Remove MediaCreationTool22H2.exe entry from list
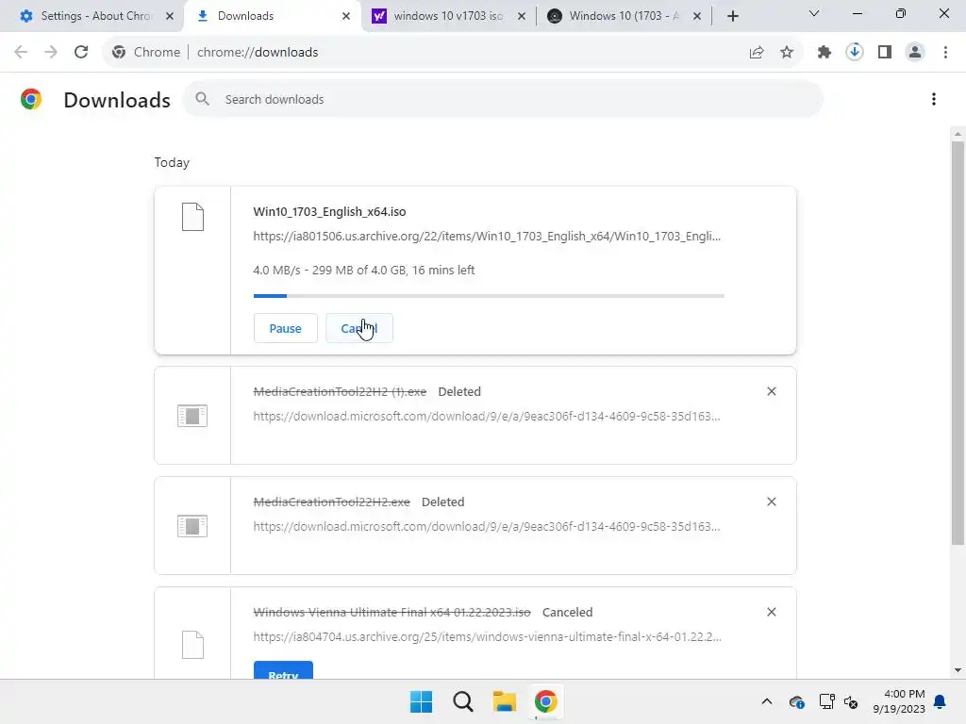 coord(772,502)
